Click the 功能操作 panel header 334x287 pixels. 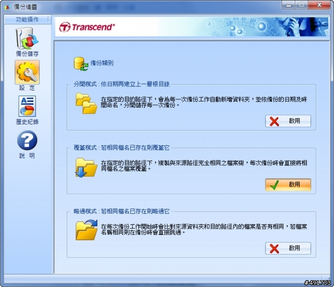coord(28,19)
